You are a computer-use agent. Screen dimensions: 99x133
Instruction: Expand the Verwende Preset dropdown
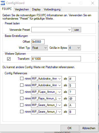coord(51,30)
